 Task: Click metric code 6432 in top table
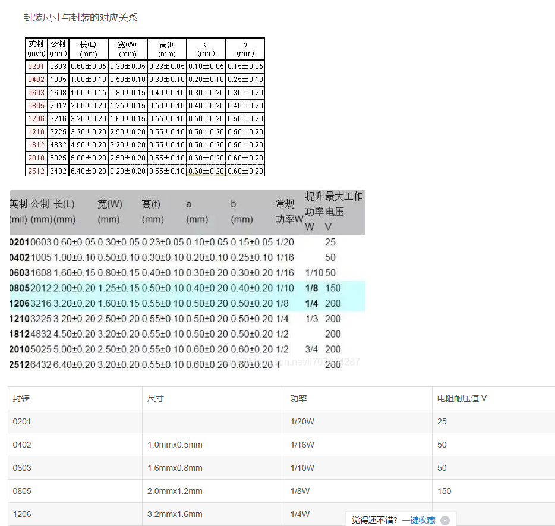pyautogui.click(x=58, y=171)
